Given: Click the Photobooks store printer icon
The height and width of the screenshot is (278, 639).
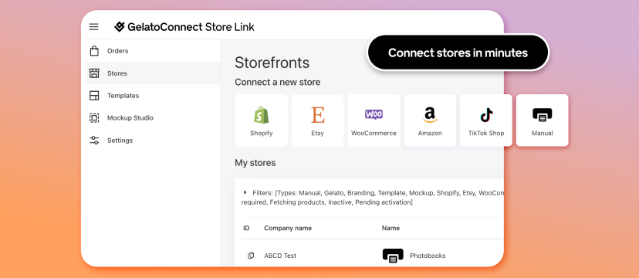Looking at the screenshot, I should [x=393, y=256].
